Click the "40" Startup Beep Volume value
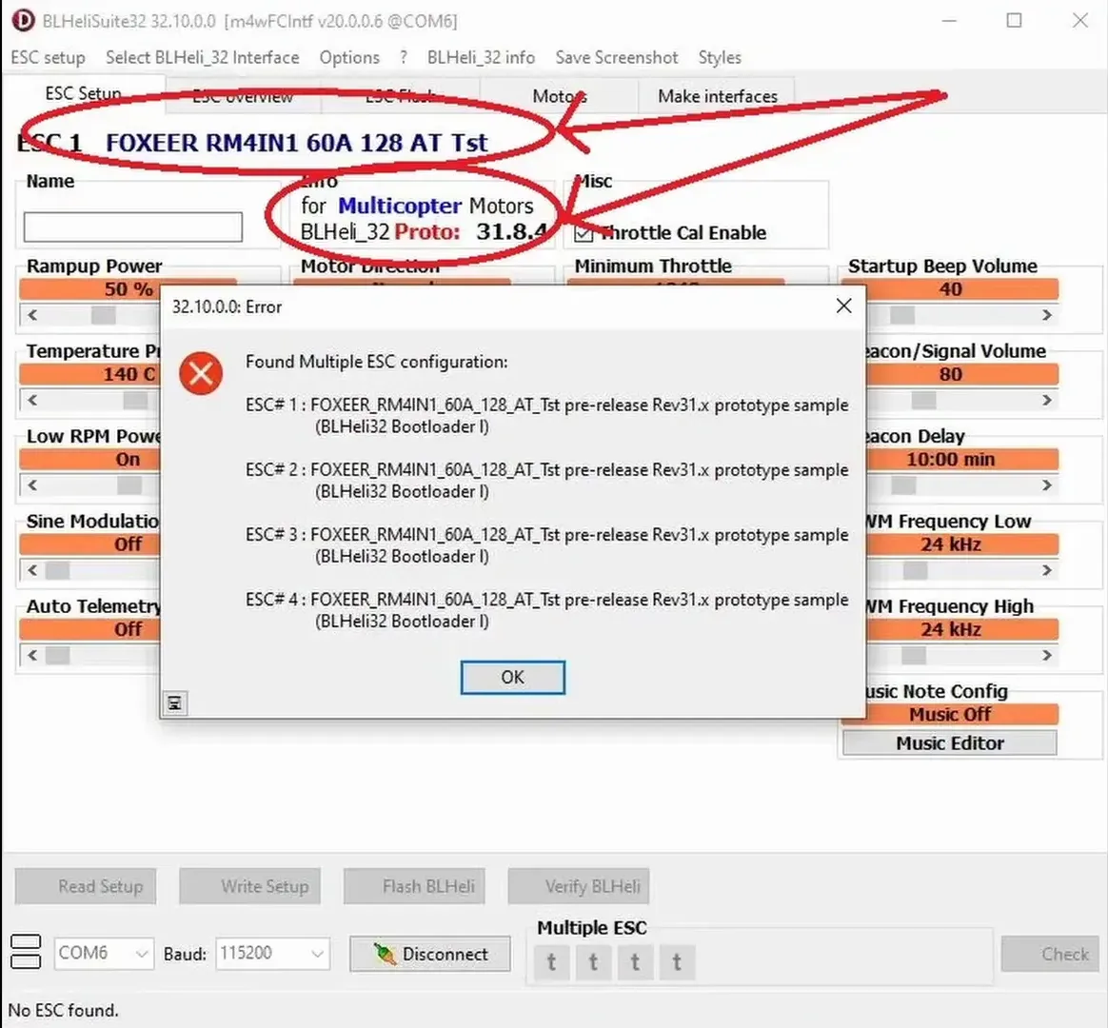This screenshot has height=1028, width=1108. coord(950,289)
